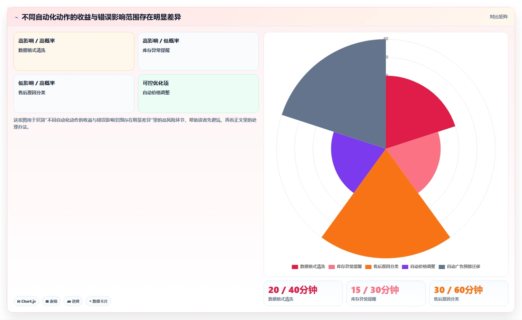
Task: Click the 表格 tag chip
Action: click(x=51, y=301)
